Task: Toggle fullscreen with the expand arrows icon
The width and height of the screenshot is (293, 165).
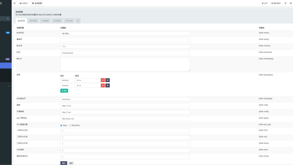Action: [x=291, y=3]
